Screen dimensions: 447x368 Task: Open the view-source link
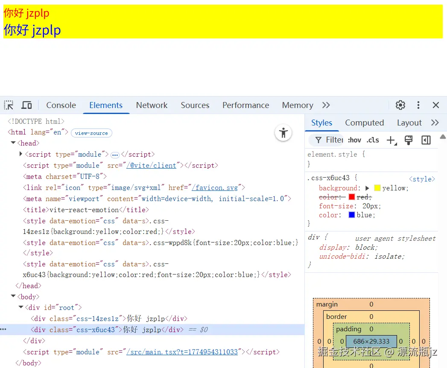[x=91, y=133]
